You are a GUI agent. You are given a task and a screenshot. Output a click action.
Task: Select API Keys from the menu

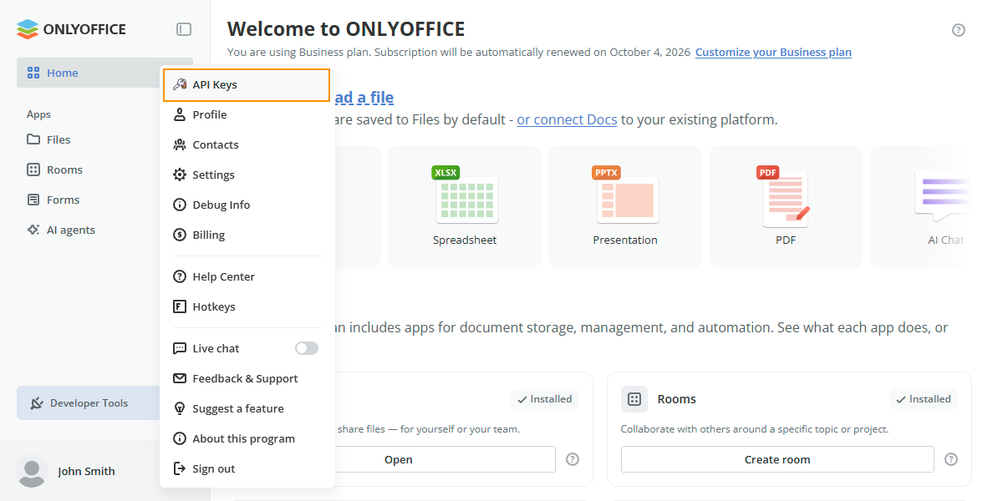coord(247,85)
